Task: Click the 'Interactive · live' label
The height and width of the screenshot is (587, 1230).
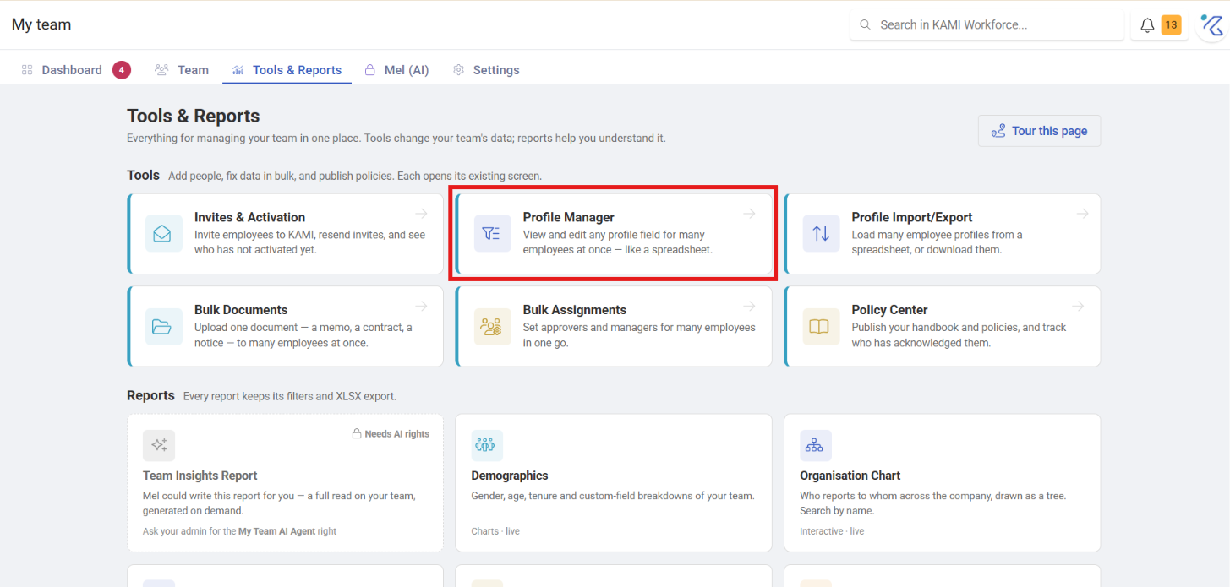Action: click(x=832, y=531)
